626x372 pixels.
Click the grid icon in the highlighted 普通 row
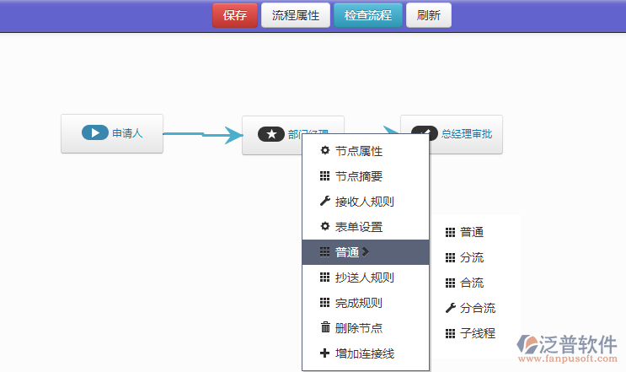tap(325, 251)
